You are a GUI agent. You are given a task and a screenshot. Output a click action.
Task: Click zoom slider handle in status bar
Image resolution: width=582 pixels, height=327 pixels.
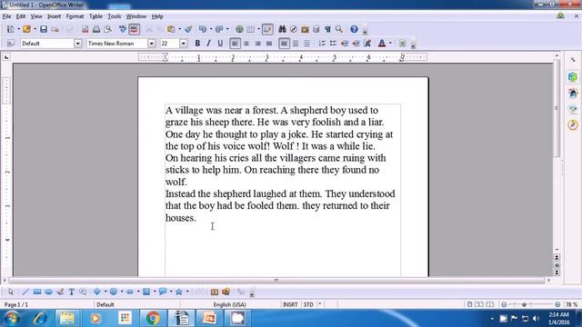coord(524,304)
